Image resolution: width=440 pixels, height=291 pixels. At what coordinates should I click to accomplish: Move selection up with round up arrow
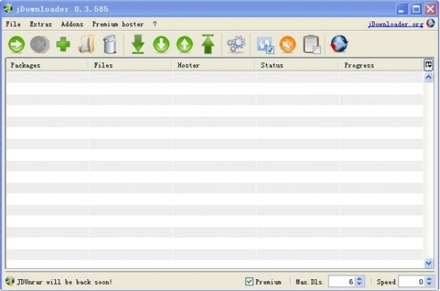185,44
